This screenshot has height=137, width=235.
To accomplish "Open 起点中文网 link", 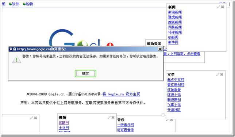I will (x=176, y=80).
